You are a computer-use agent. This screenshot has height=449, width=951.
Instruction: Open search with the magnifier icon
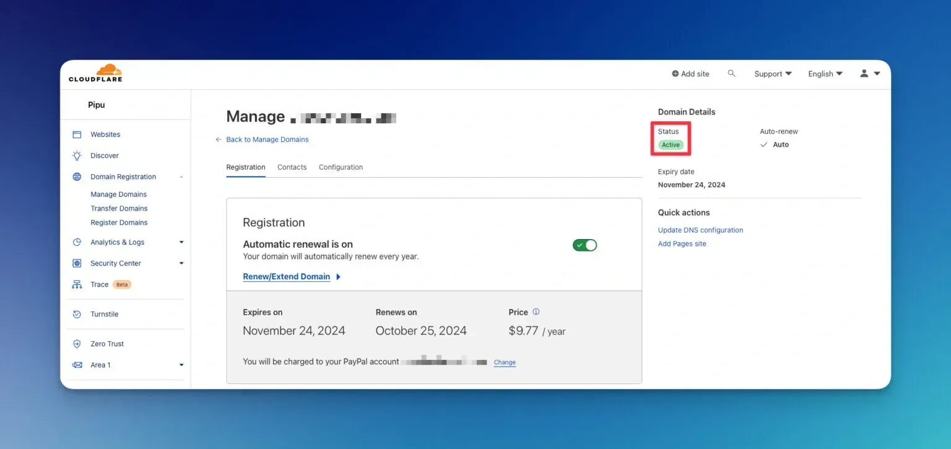(731, 73)
